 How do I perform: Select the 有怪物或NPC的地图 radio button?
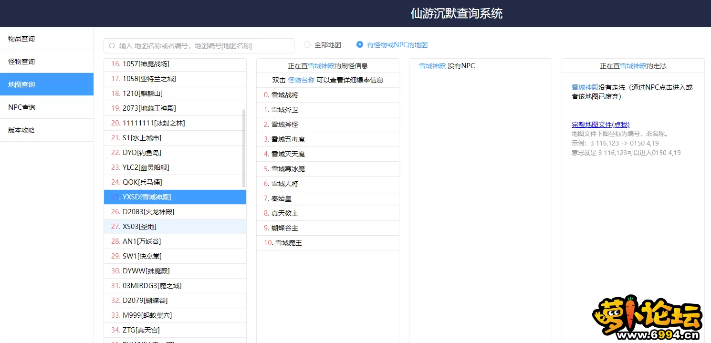click(360, 44)
